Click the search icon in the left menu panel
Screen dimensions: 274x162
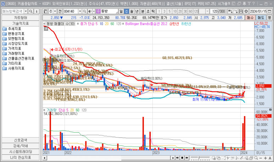click(31, 12)
